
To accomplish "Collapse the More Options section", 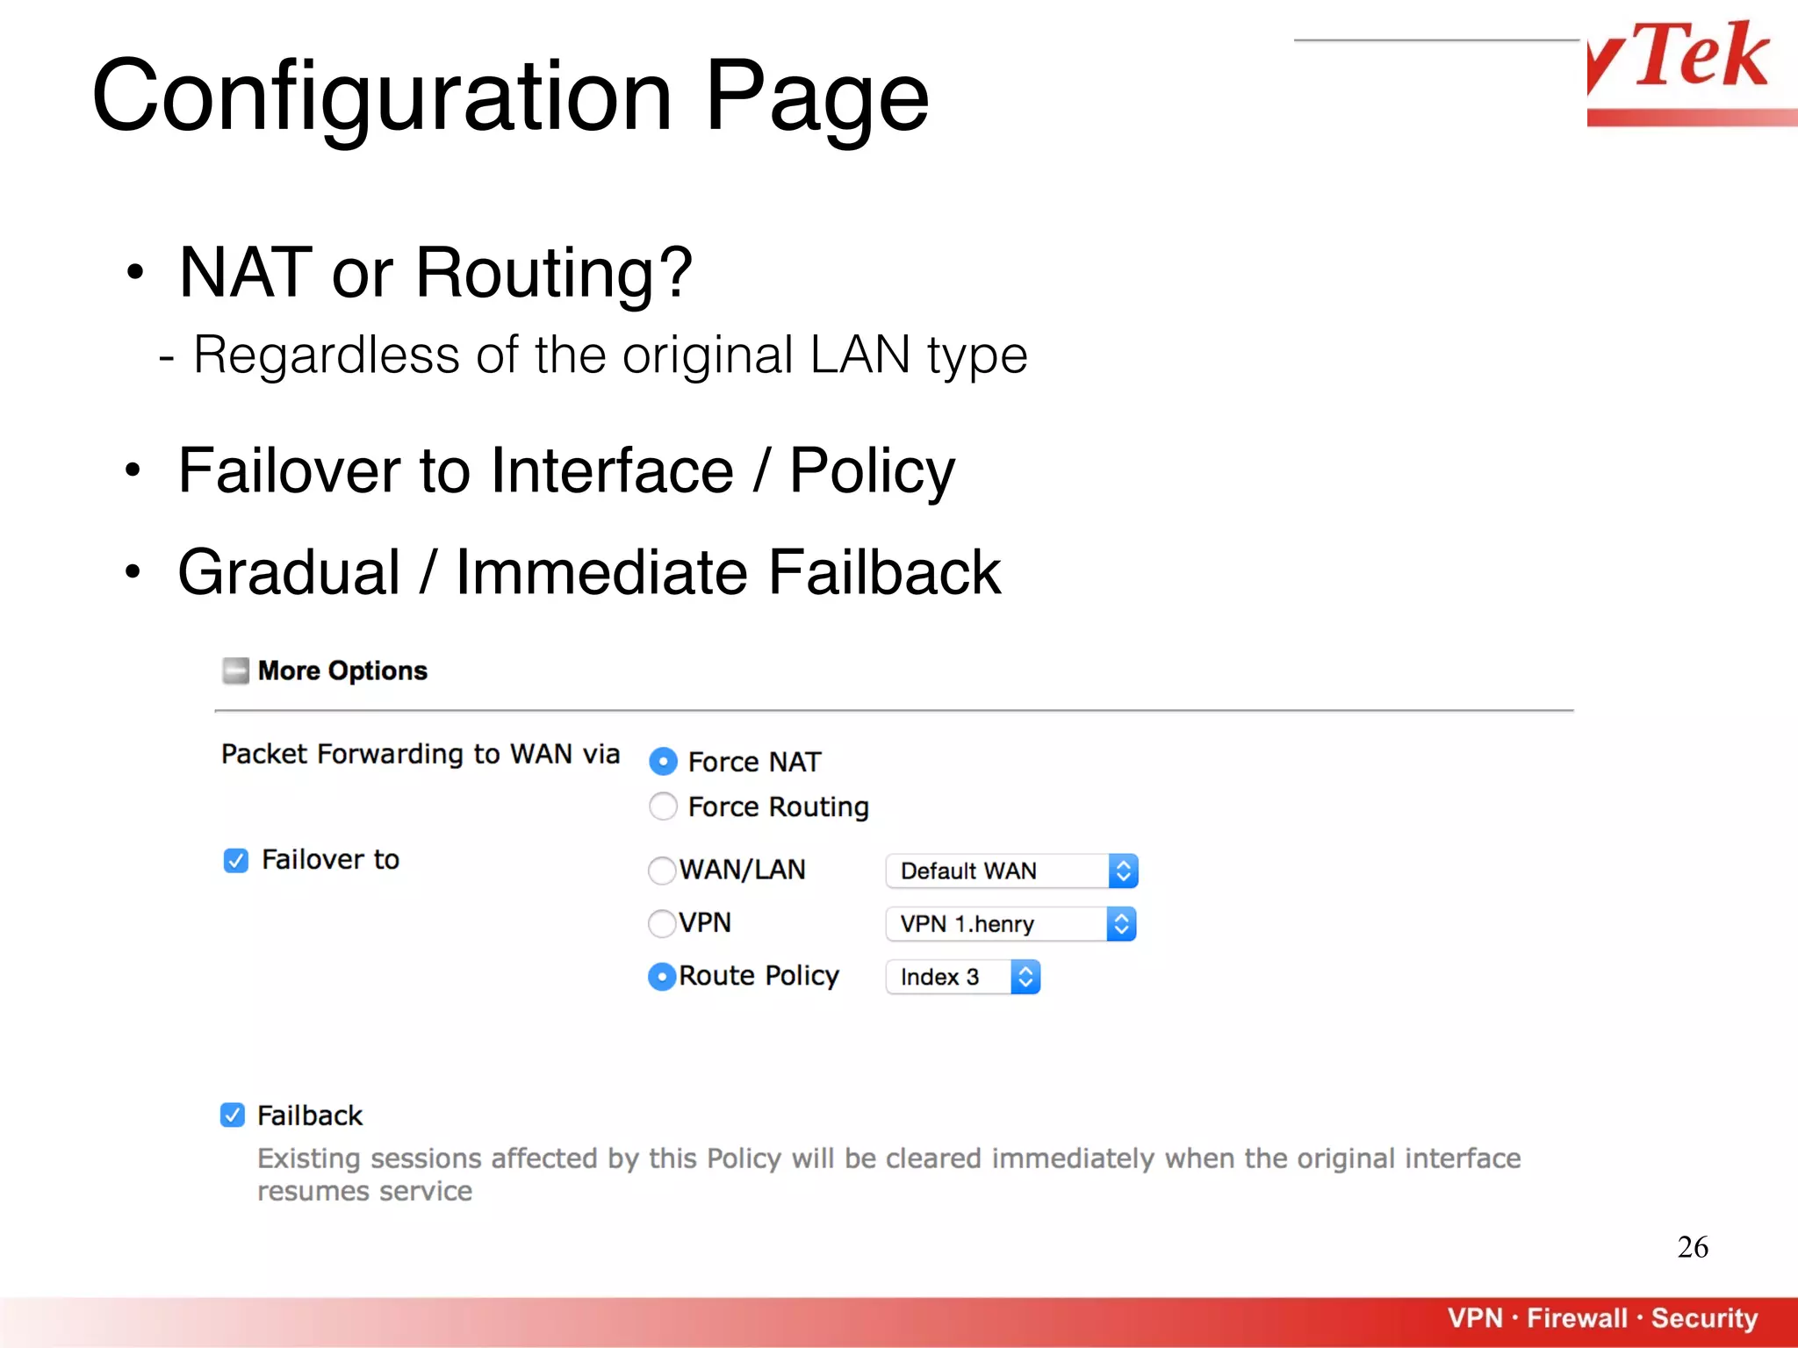I will 235,670.
